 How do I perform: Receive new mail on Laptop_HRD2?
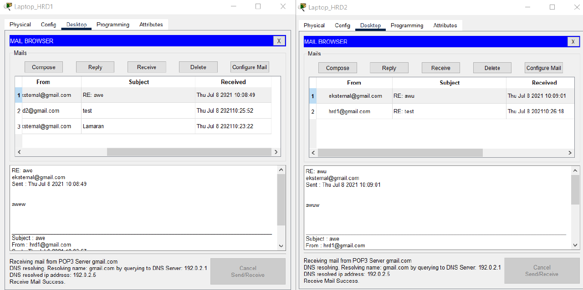pos(440,68)
